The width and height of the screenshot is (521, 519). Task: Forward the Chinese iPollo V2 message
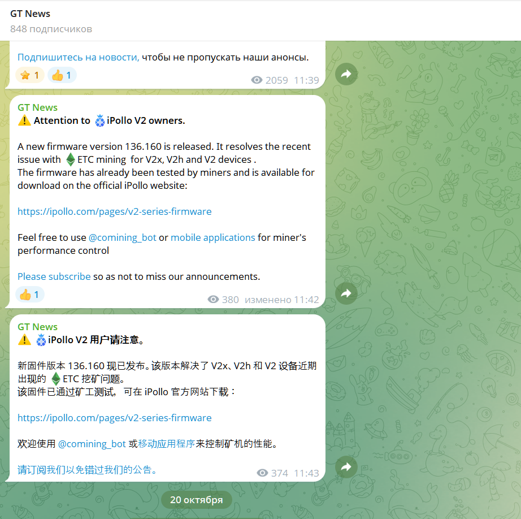click(x=346, y=467)
